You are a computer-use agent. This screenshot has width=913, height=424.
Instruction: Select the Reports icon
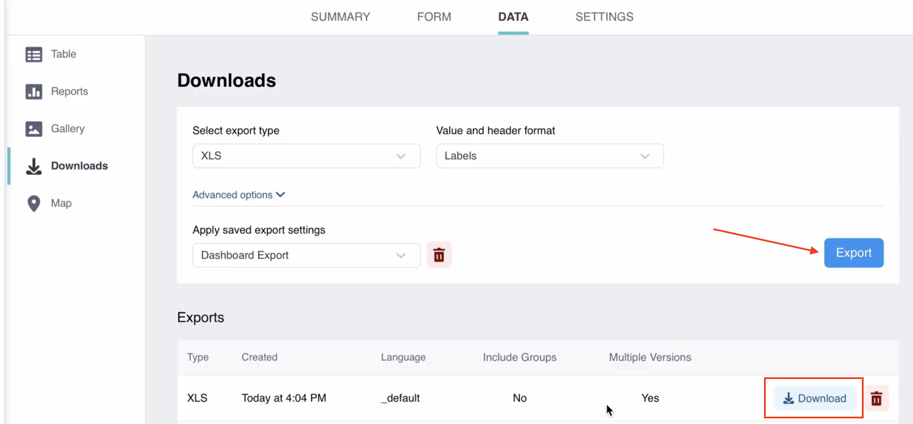(33, 91)
